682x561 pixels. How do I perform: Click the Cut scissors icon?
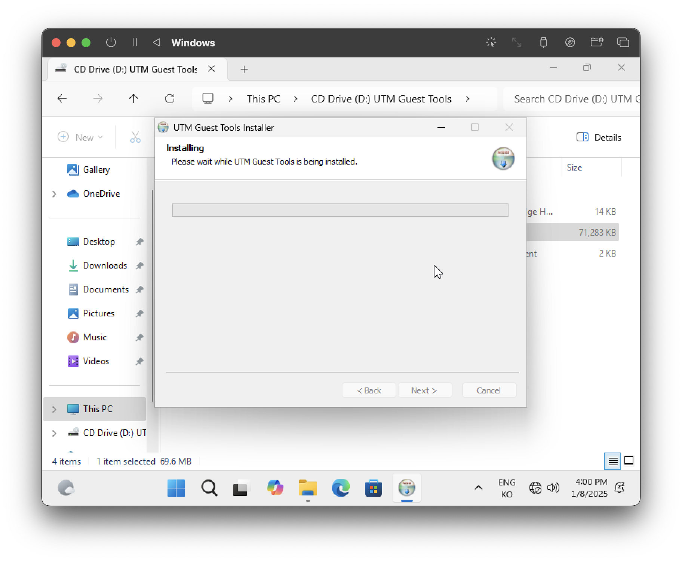click(x=135, y=137)
